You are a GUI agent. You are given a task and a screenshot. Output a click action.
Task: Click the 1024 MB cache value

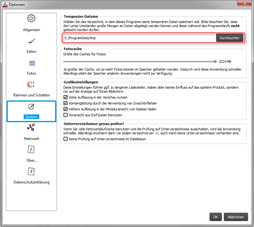coord(225,62)
